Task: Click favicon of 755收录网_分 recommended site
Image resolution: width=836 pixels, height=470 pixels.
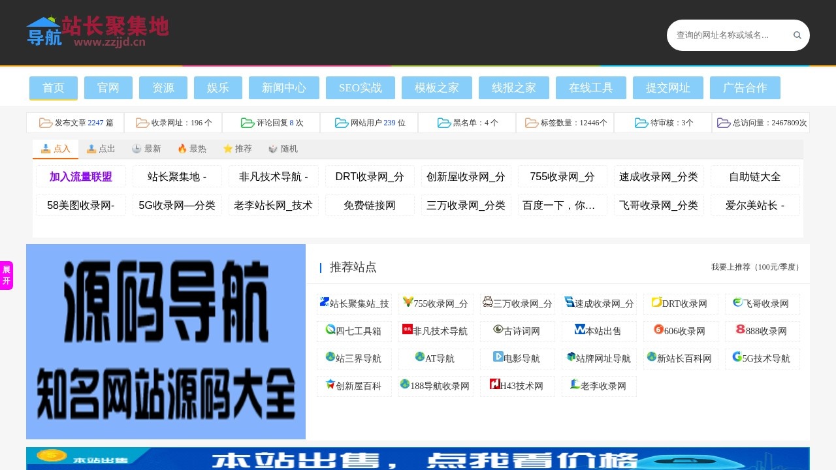Action: [408, 302]
